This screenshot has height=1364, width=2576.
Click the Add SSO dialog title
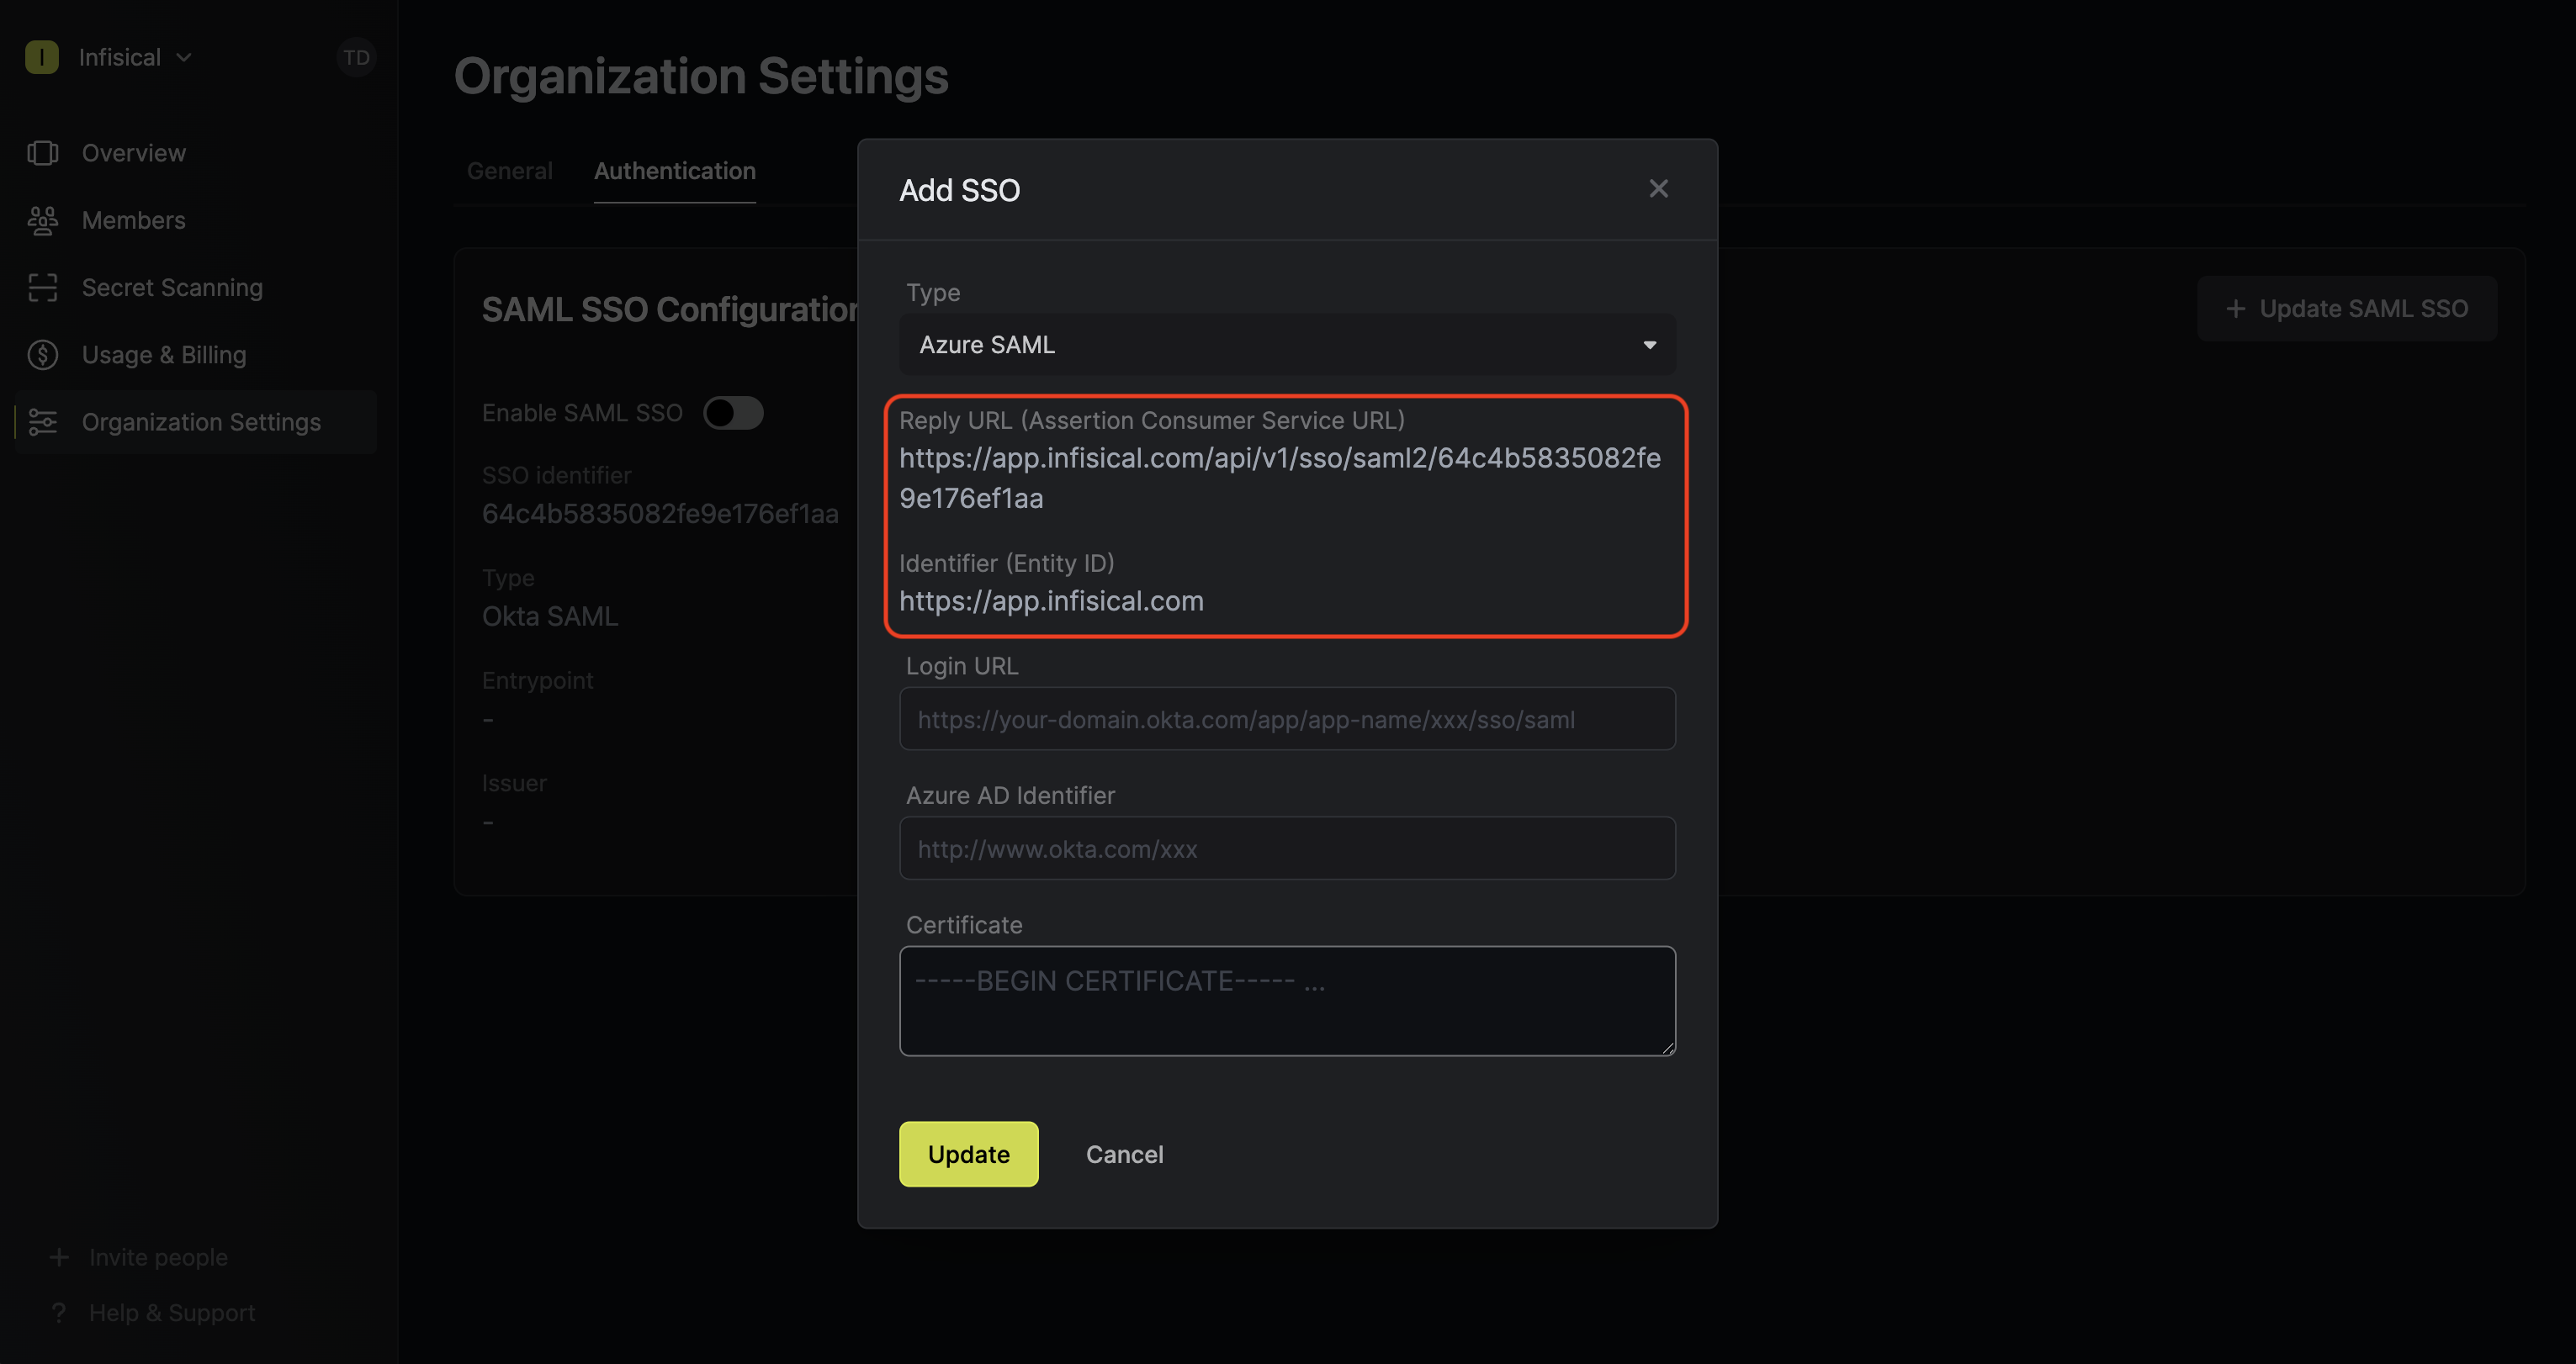click(x=959, y=190)
